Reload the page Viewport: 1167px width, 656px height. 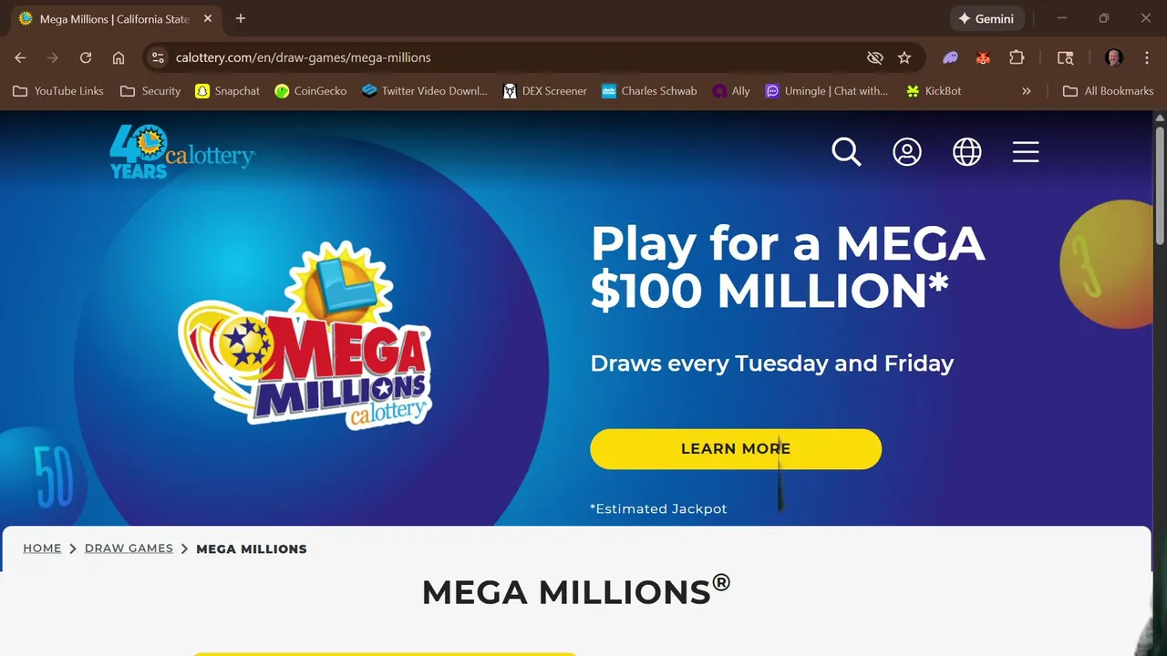[x=86, y=57]
